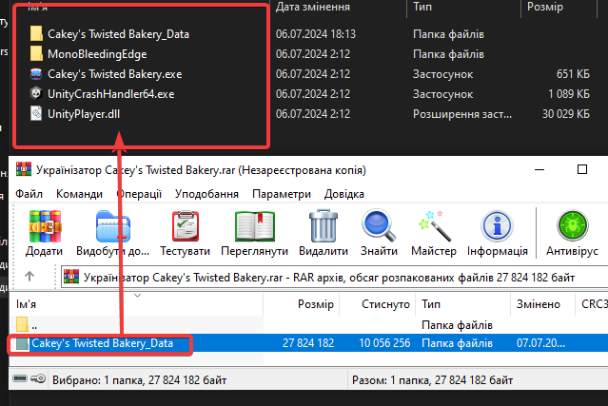This screenshot has height=406, width=608.
Task: Click folder icon of Cakey's Twisted Bakery_Data in archive
Action: (x=22, y=343)
